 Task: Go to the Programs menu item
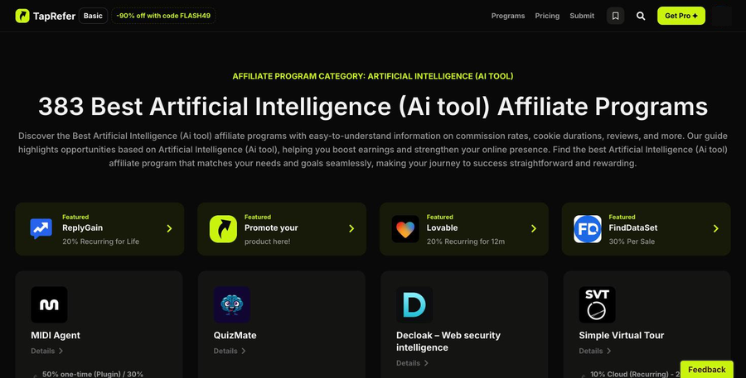(x=508, y=16)
